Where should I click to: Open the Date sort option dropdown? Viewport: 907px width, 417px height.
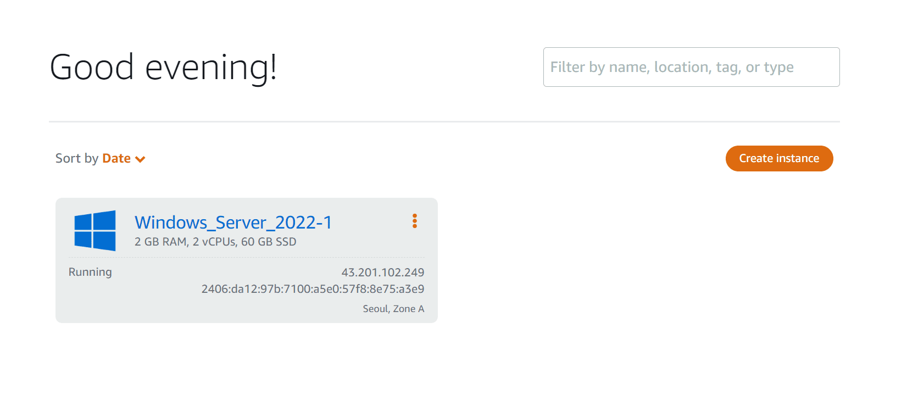116,159
